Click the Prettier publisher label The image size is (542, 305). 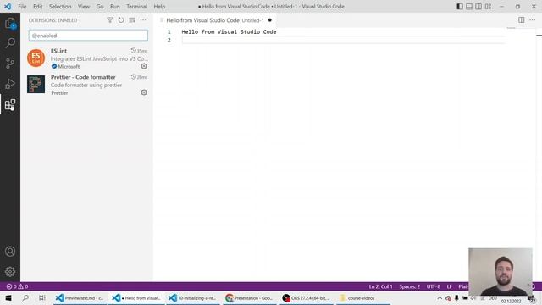pyautogui.click(x=59, y=92)
